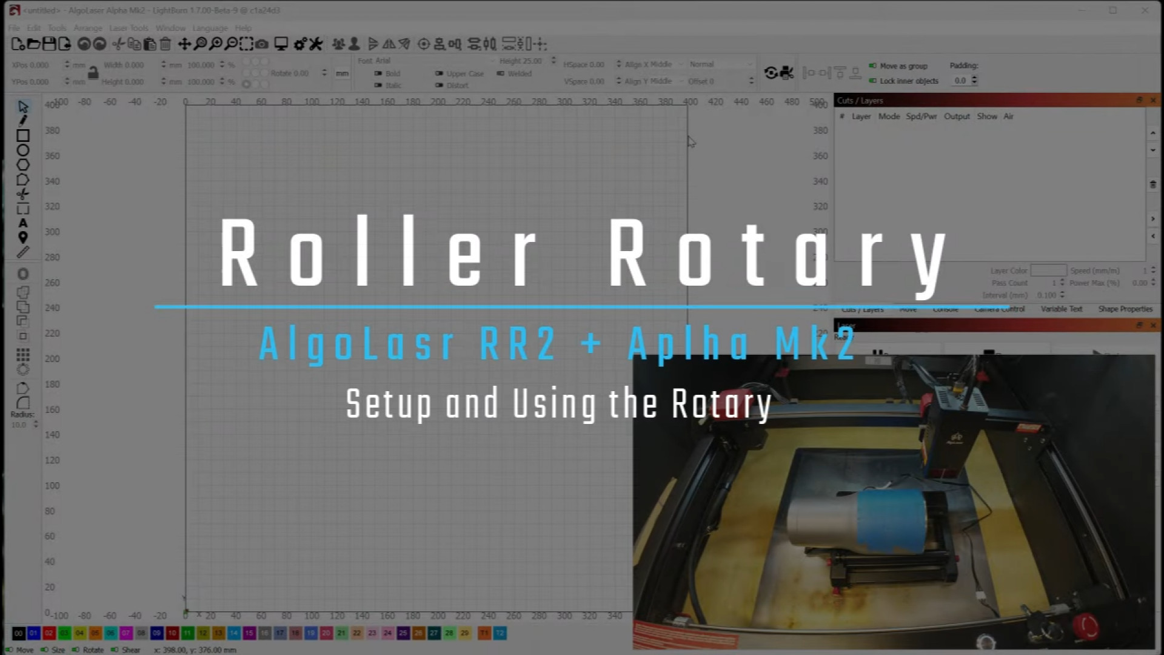Select the Polygon hexagon tool
This screenshot has width=1164, height=655.
click(23, 165)
